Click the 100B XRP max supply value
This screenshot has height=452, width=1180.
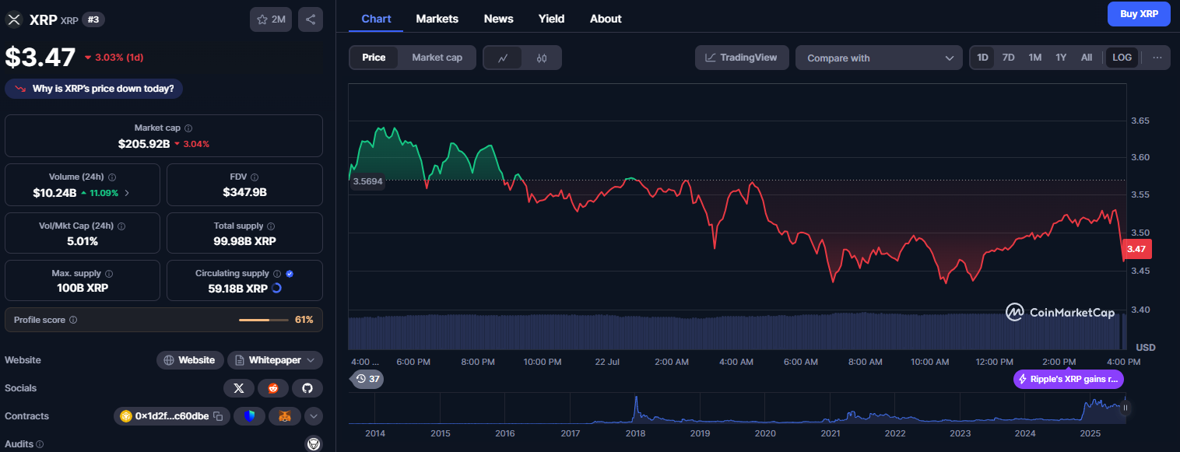(x=83, y=289)
